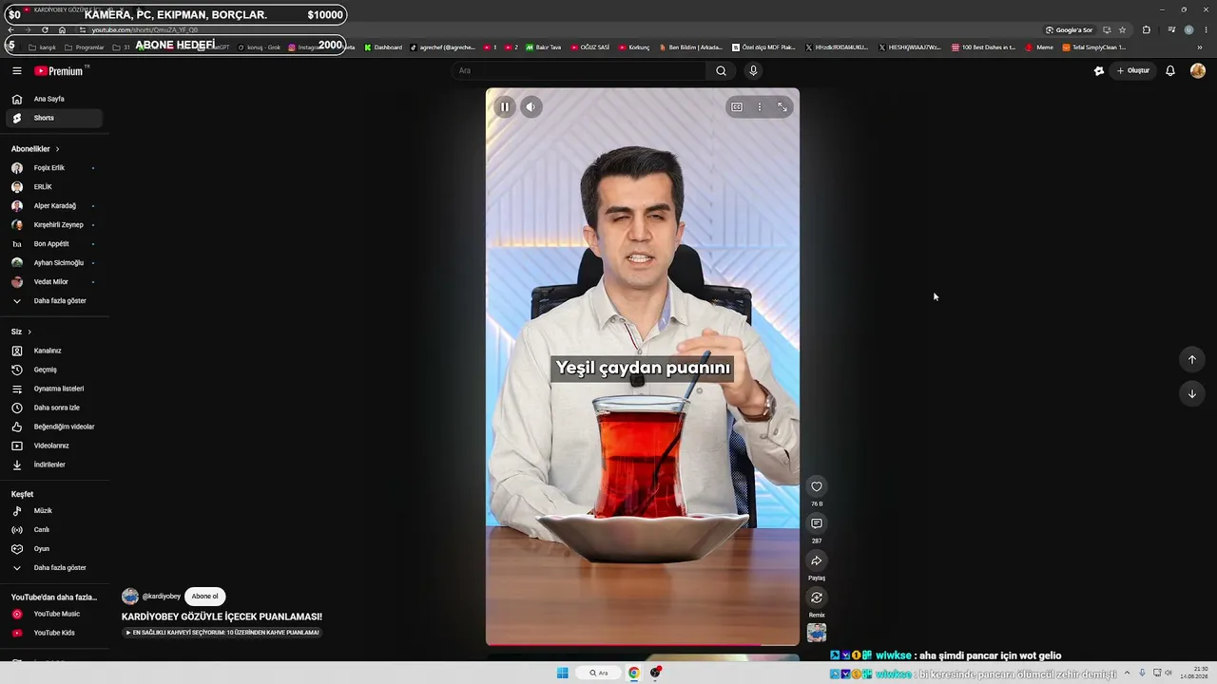
Task: Open Chrome extensions puzzle menu
Action: pyautogui.click(x=1146, y=29)
